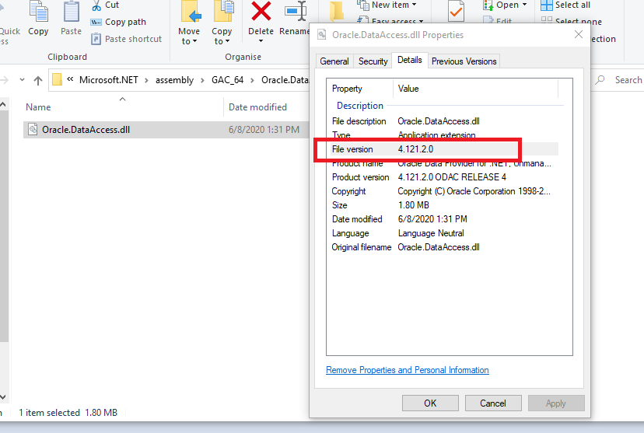This screenshot has height=433, width=644.
Task: Click assembly in the breadcrumb path
Action: tap(174, 79)
